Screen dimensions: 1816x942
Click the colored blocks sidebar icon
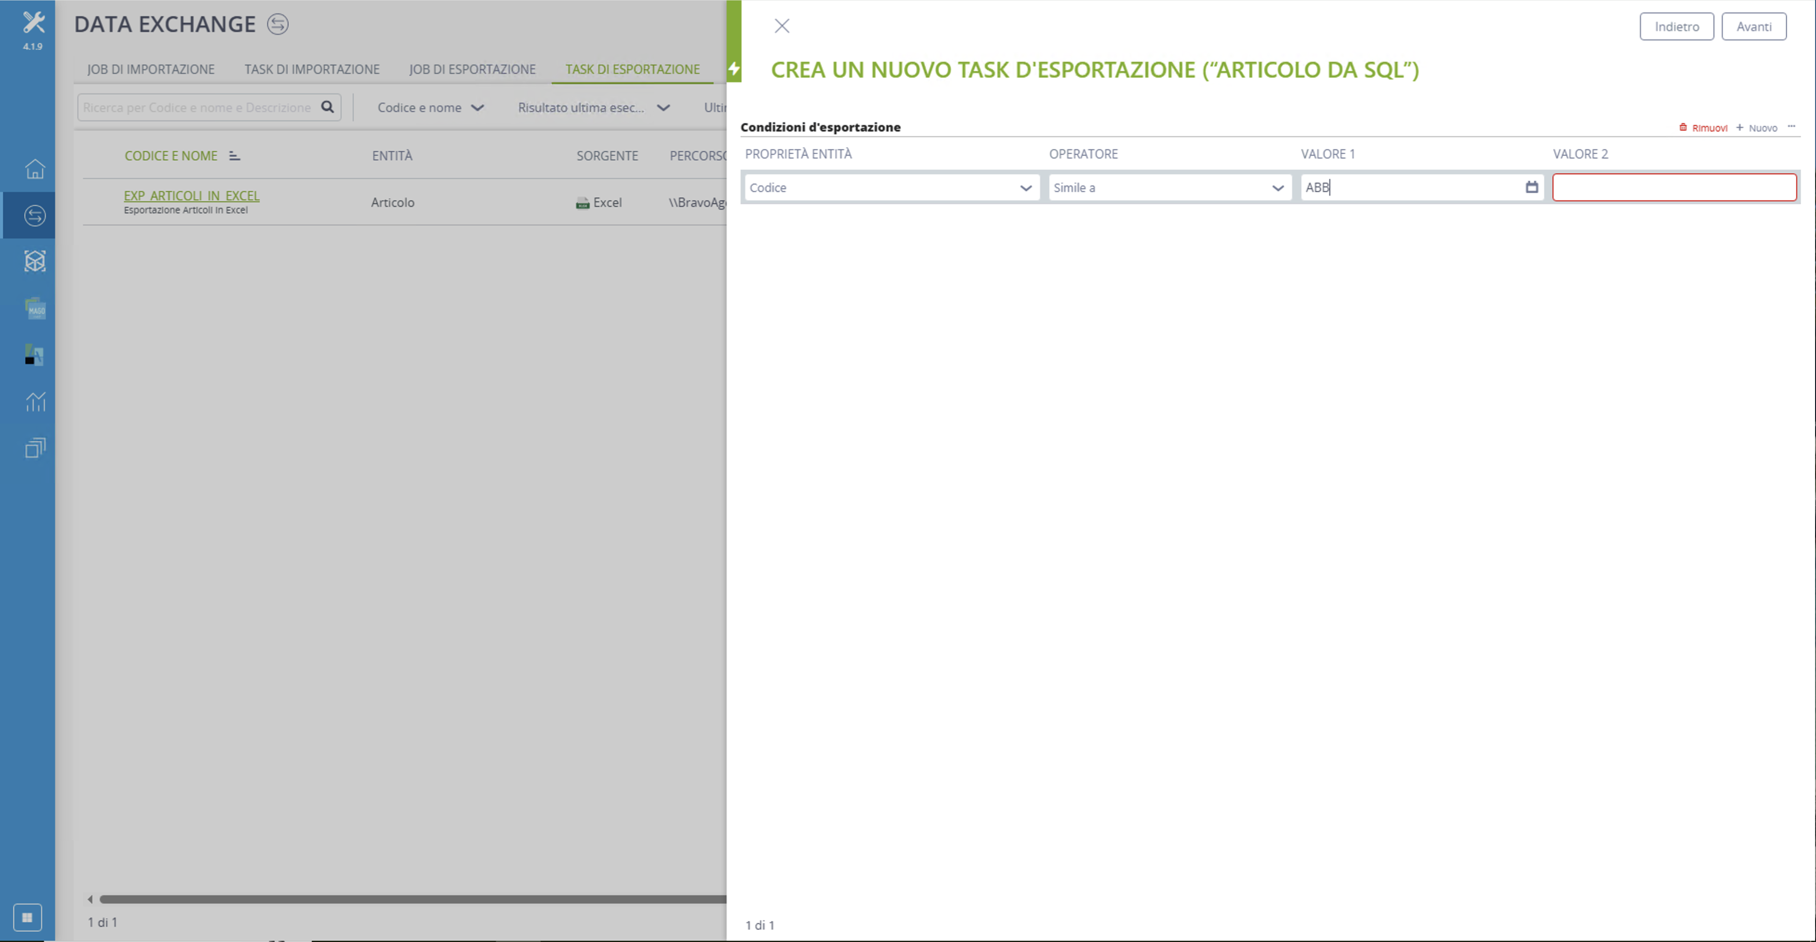point(34,355)
